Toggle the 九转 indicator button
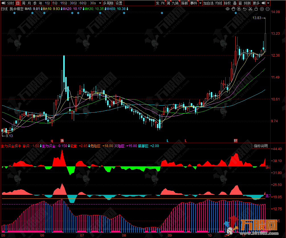 [x=175, y=3]
